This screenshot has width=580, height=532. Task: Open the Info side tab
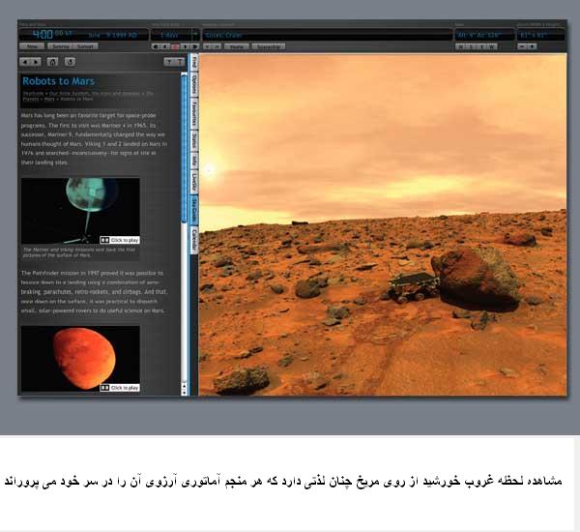194,161
